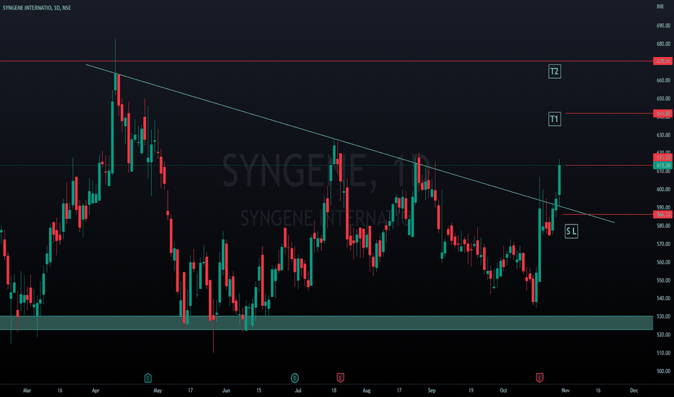Image resolution: width=674 pixels, height=397 pixels.
Task: Open the red earnings E marker before Nov
Action: [x=539, y=378]
